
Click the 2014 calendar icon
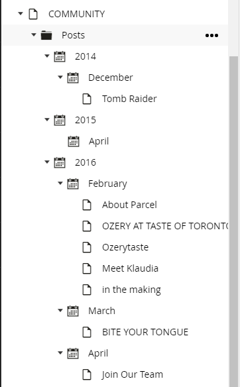[60, 56]
